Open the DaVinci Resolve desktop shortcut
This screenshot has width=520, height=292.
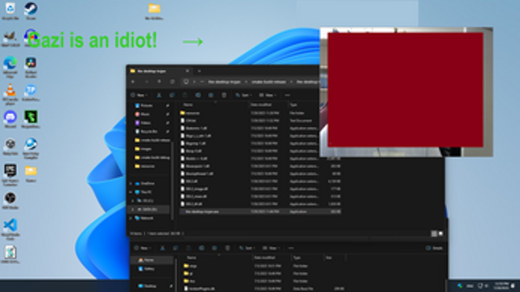coord(31,67)
